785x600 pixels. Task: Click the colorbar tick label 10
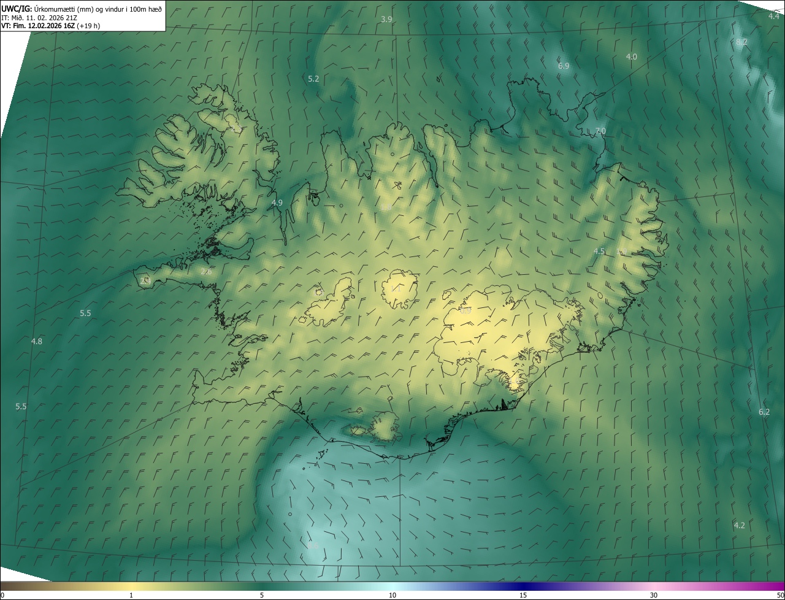pos(392,595)
